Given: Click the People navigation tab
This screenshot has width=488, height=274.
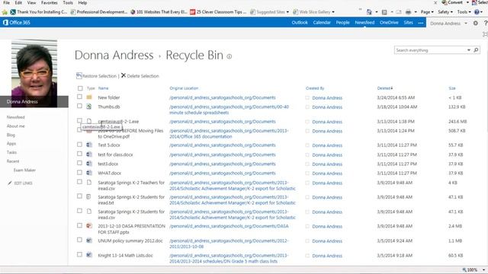Looking at the screenshot, I should (x=342, y=23).
